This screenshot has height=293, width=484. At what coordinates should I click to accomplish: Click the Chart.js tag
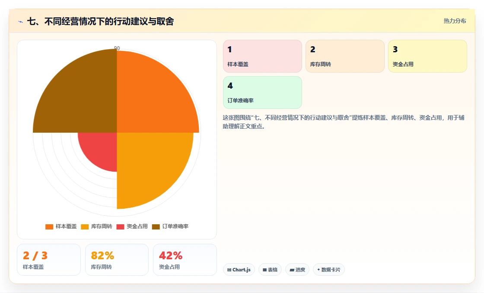(x=239, y=270)
